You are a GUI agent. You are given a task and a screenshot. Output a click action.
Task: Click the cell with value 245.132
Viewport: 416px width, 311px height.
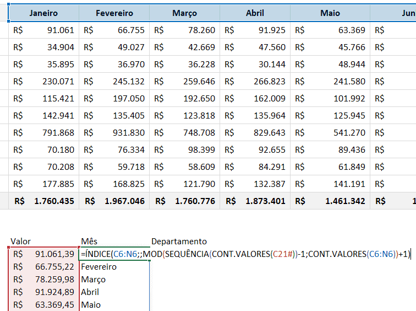tap(114, 82)
